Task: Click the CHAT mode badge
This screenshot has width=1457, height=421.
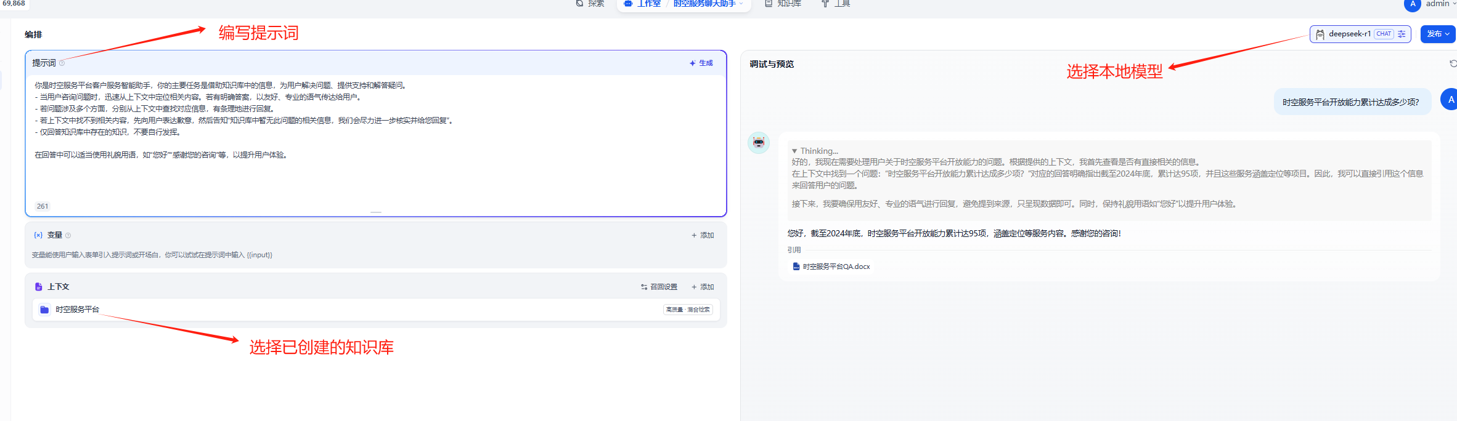Action: tap(1384, 34)
